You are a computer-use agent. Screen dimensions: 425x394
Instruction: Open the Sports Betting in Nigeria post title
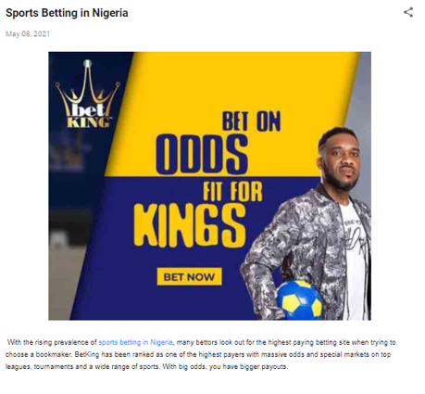(67, 13)
